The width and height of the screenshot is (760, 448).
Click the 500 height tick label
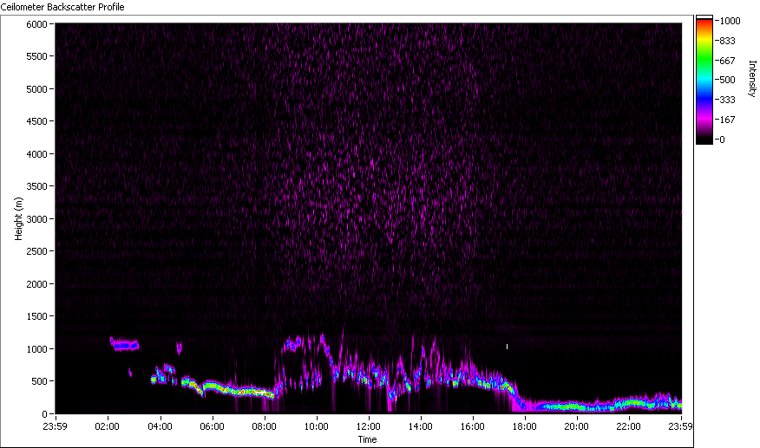(x=39, y=381)
